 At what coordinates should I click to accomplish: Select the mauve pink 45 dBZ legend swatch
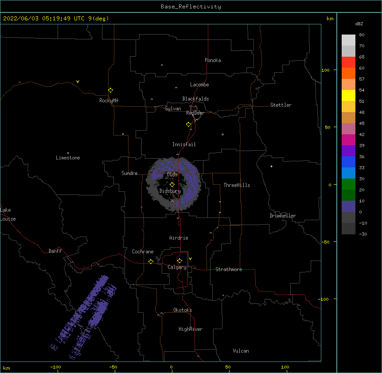click(x=348, y=128)
